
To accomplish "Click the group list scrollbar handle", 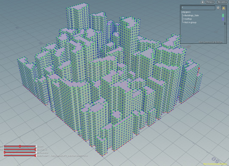I will click(x=225, y=23).
